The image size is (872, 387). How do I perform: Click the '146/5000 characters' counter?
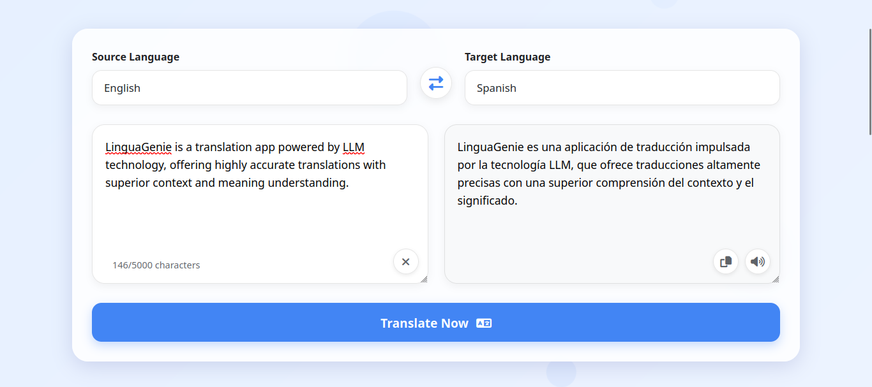[x=156, y=265]
